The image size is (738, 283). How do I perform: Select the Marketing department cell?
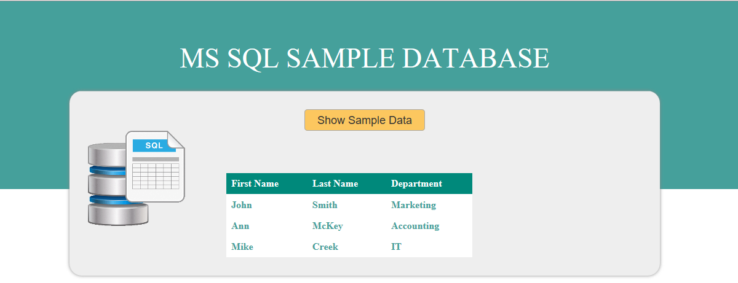click(413, 205)
